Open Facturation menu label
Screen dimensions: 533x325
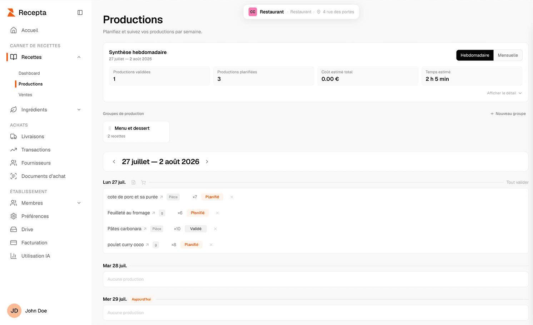pos(34,243)
